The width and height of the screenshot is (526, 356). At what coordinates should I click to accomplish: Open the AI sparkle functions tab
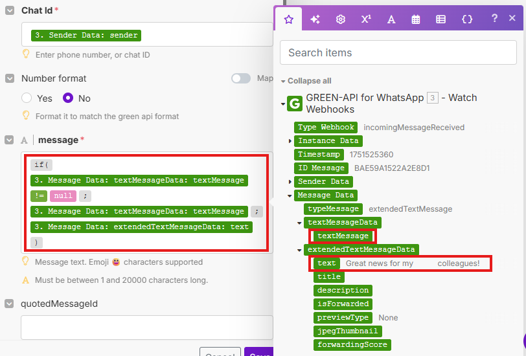pyautogui.click(x=315, y=19)
